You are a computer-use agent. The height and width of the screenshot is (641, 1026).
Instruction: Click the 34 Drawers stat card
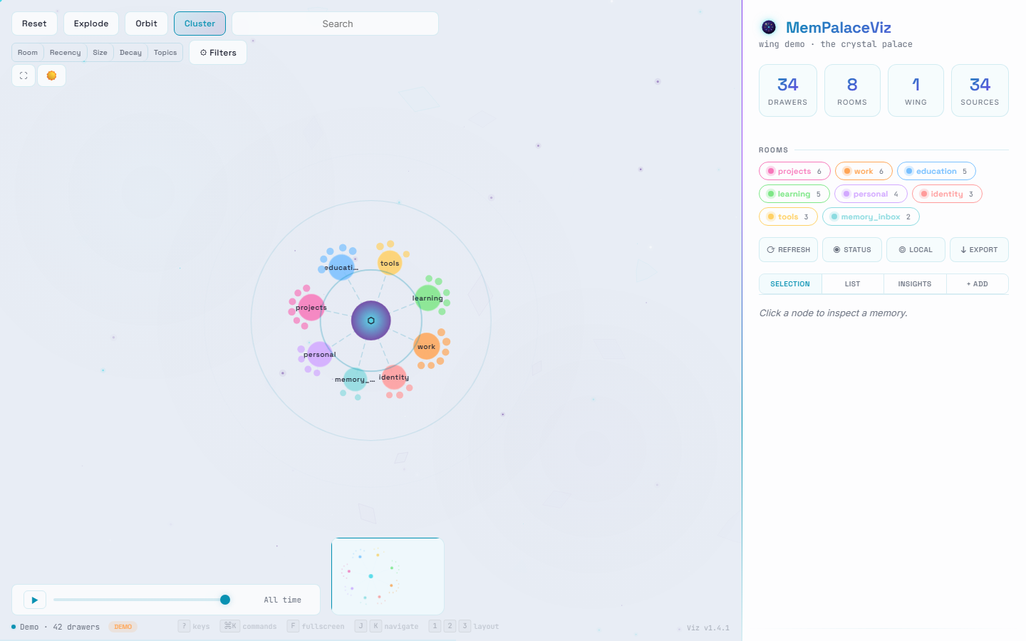[x=788, y=90]
